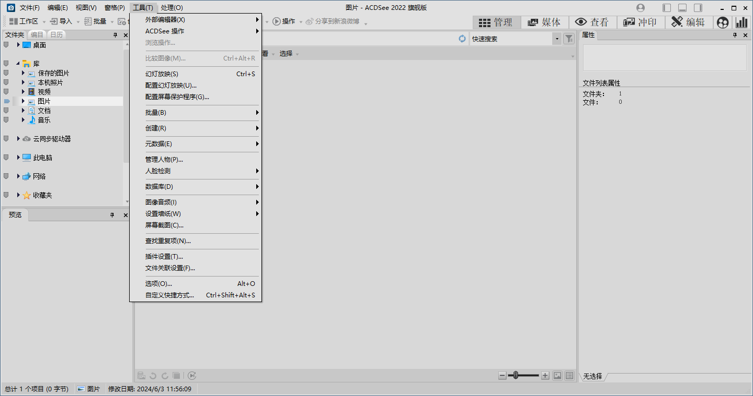
Task: Toggle the left panel layout button in title bar
Action: [666, 8]
